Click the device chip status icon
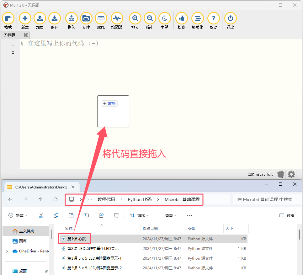The width and height of the screenshot is (303, 275). pyautogui.click(x=281, y=174)
